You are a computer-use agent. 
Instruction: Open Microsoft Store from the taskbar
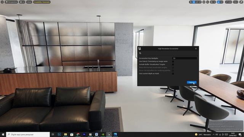click(x=72, y=134)
